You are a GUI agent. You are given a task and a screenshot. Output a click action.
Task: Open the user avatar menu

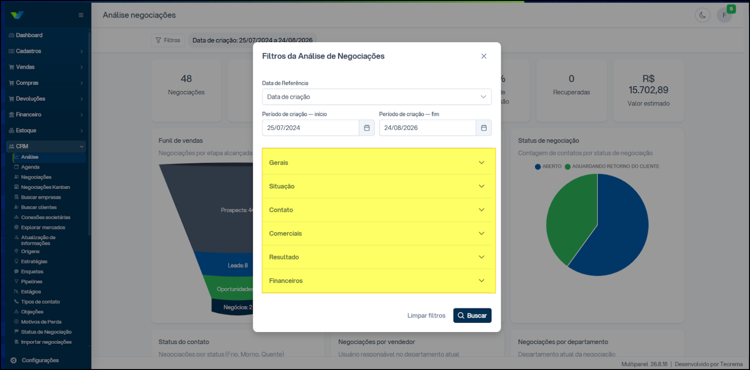(724, 15)
